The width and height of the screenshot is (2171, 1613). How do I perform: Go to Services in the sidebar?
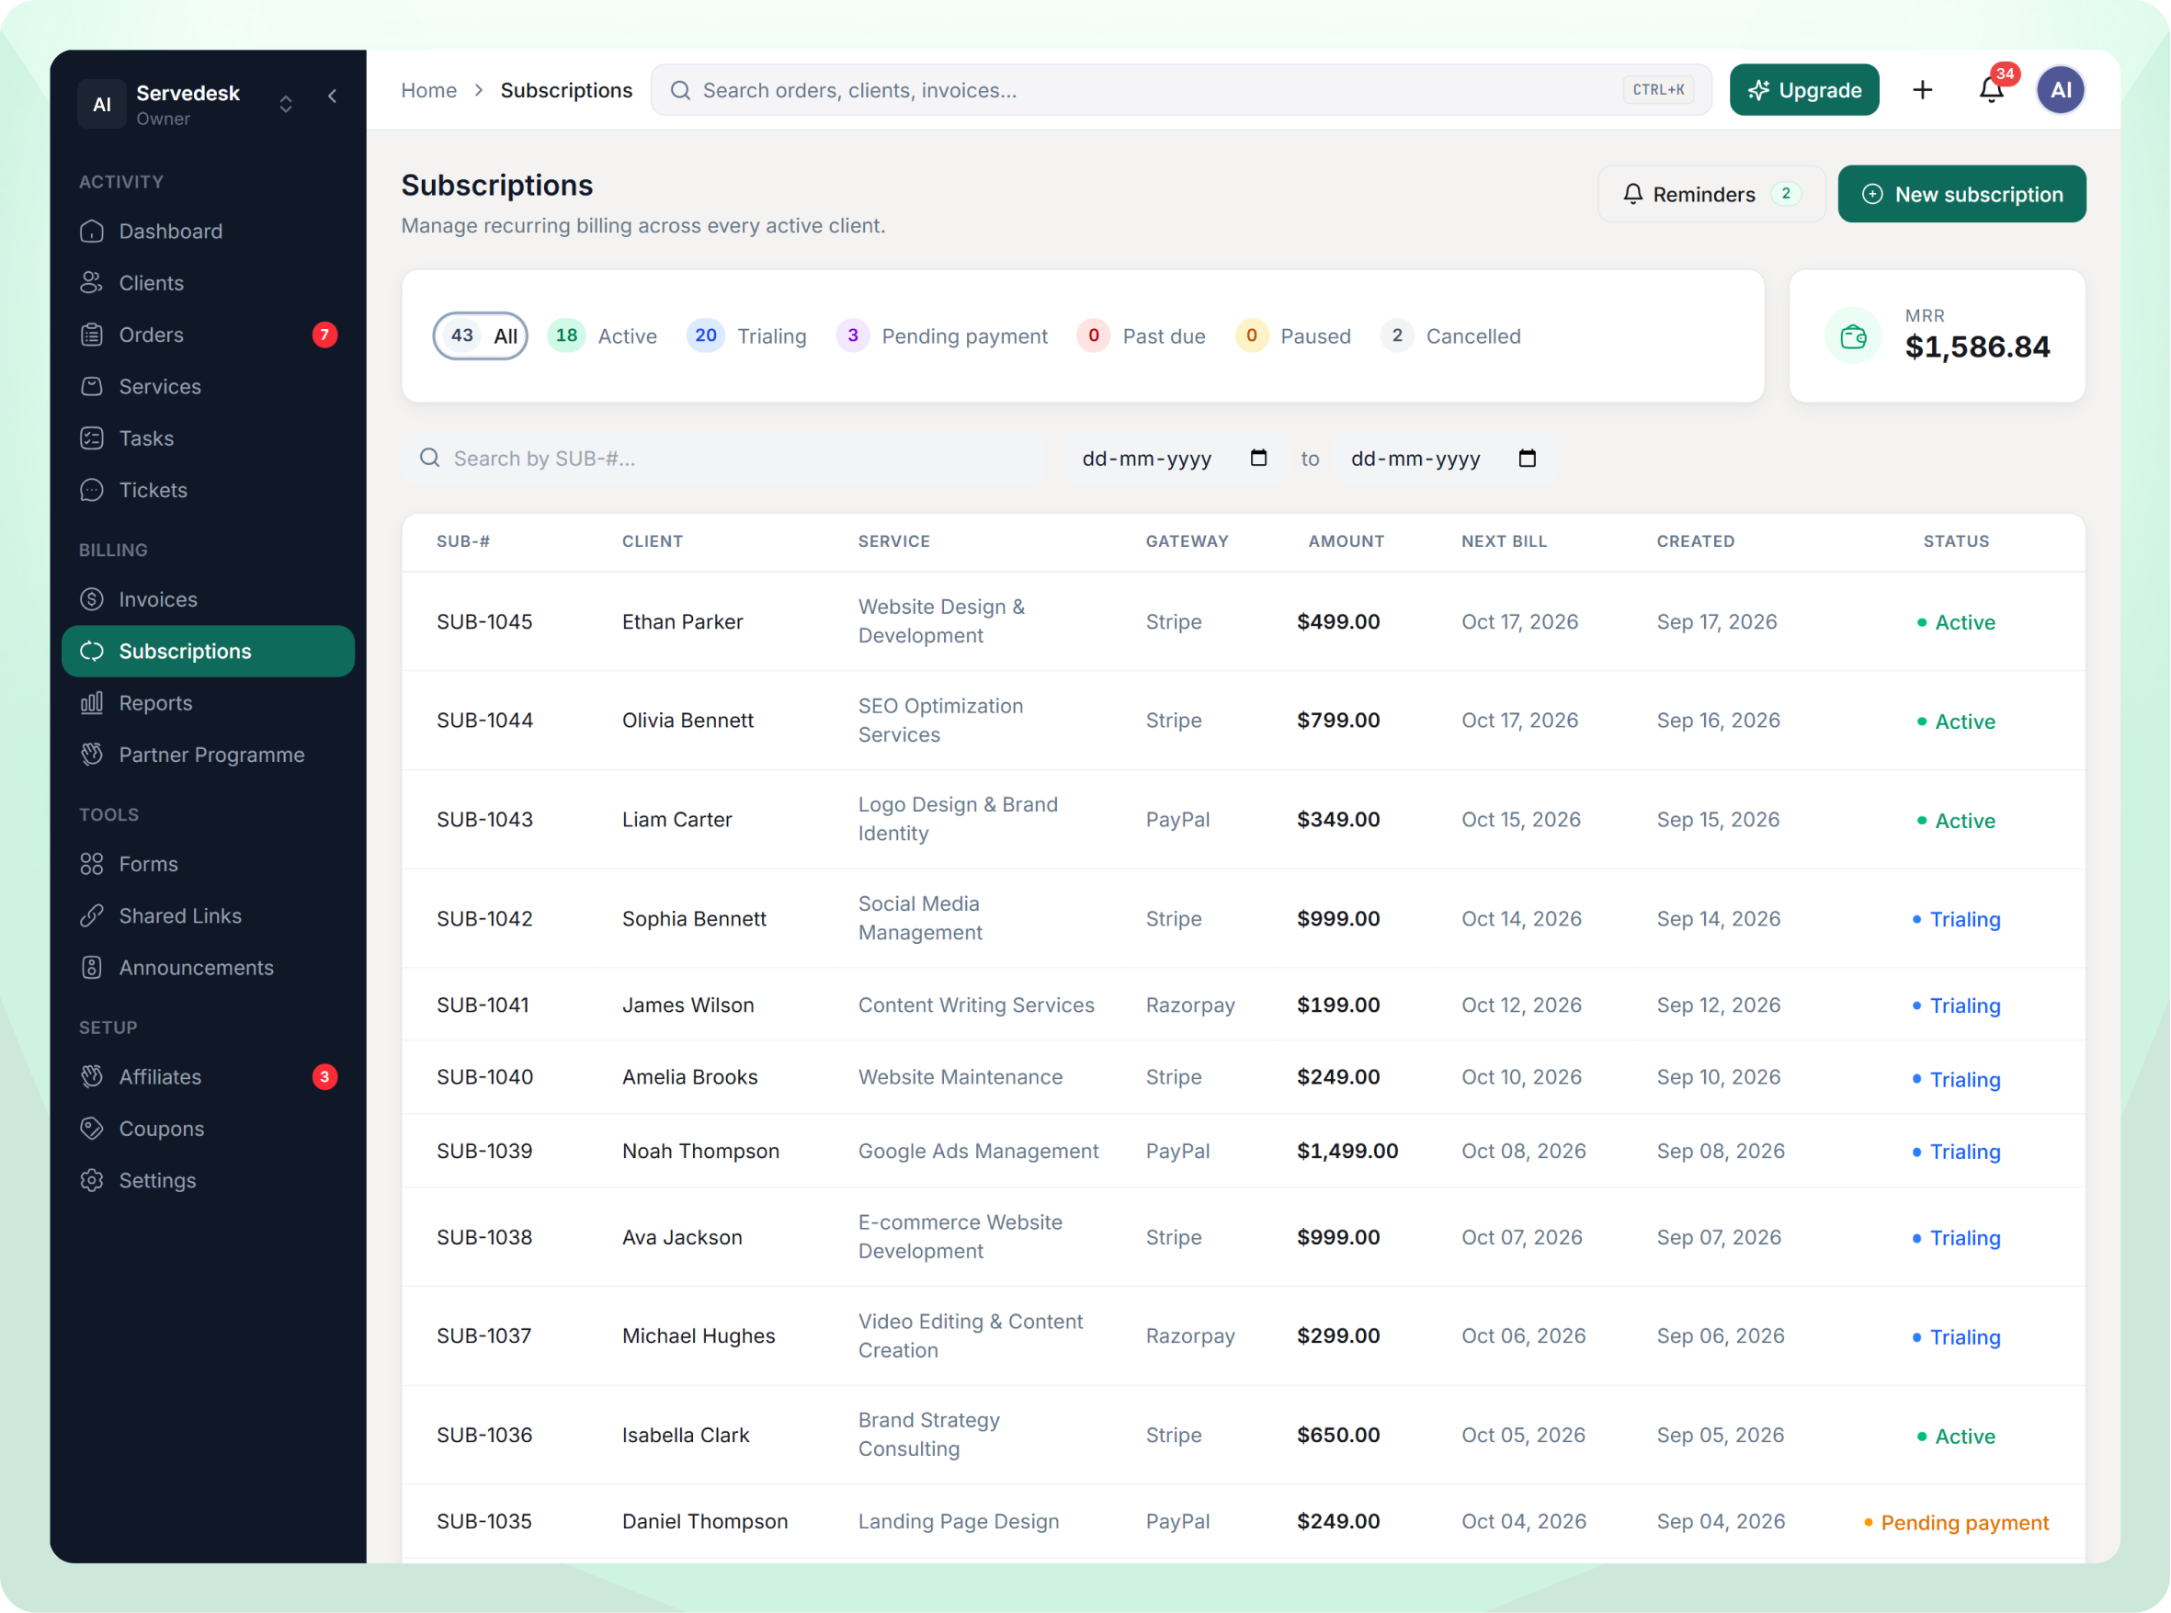pos(208,387)
